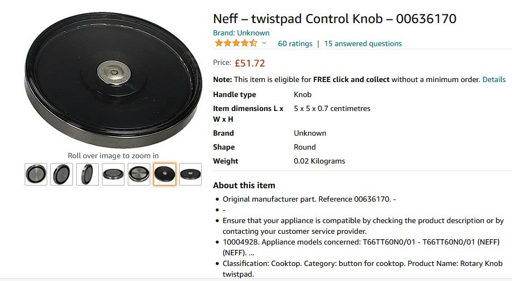
Task: Click the Handle type Knob value
Action: [x=303, y=94]
